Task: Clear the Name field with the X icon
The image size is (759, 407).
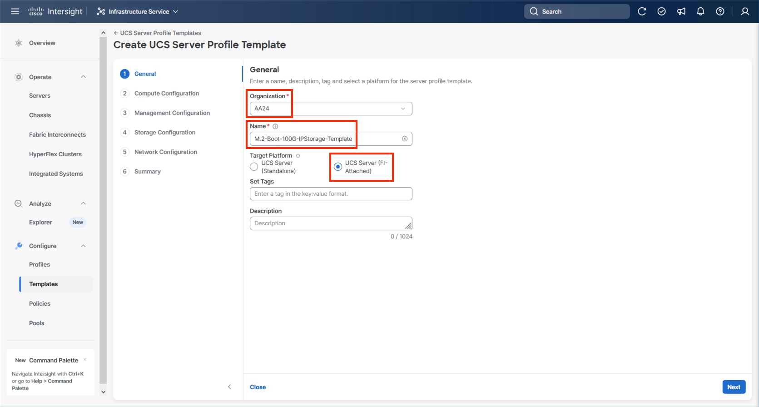Action: [x=405, y=139]
